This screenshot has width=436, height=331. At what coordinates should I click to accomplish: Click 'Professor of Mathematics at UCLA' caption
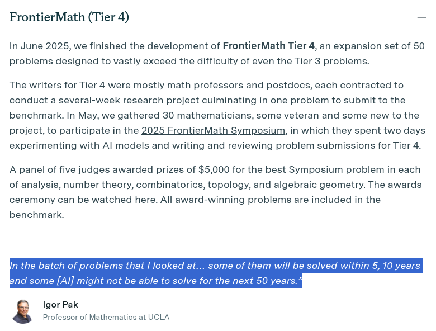click(x=106, y=317)
